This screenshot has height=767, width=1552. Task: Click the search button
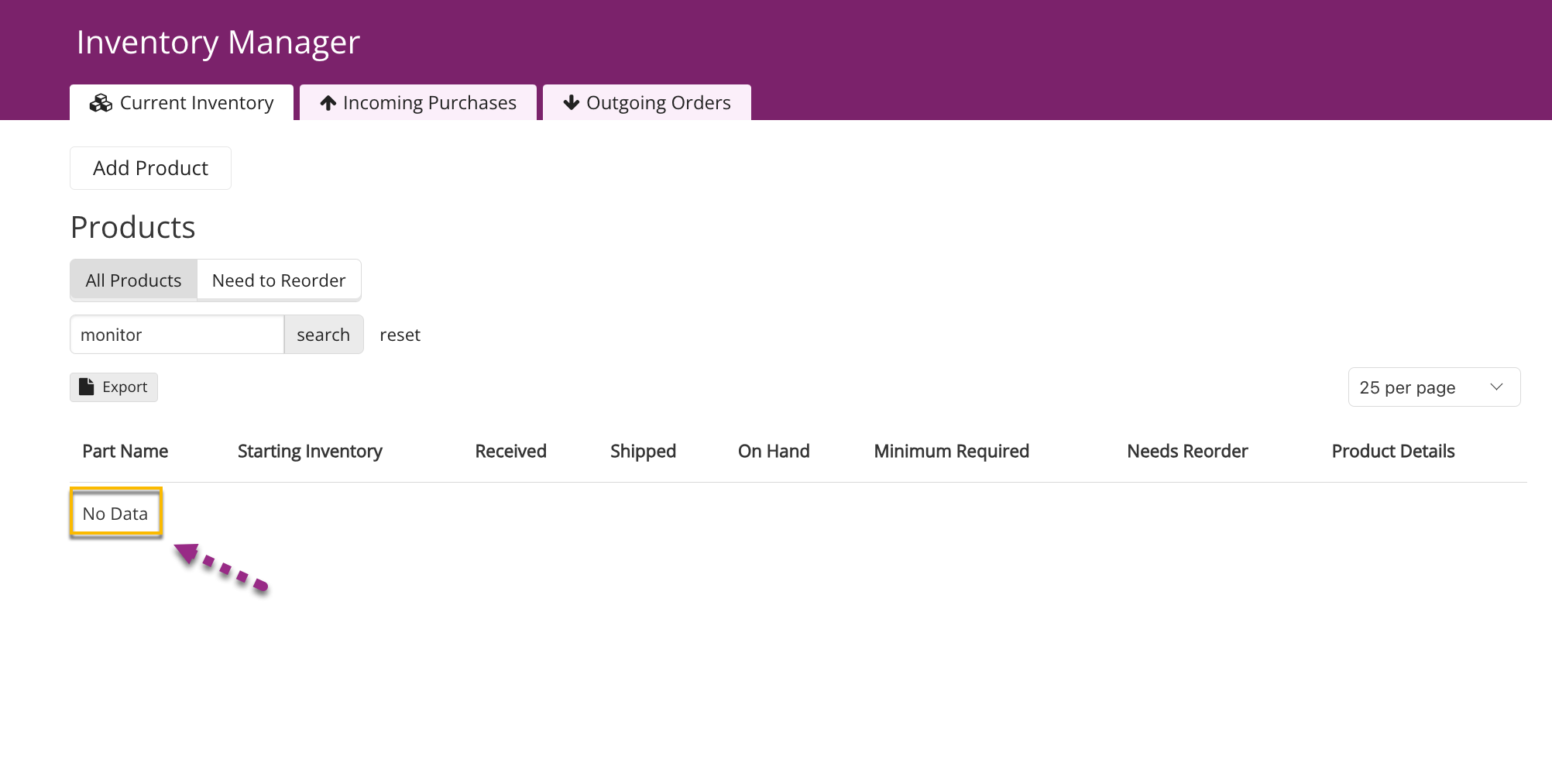tap(323, 335)
